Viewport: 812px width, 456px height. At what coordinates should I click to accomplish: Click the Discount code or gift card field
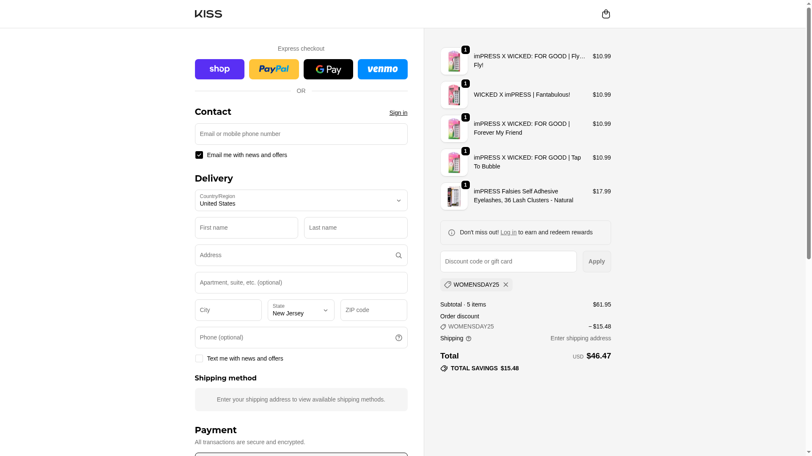pyautogui.click(x=508, y=261)
